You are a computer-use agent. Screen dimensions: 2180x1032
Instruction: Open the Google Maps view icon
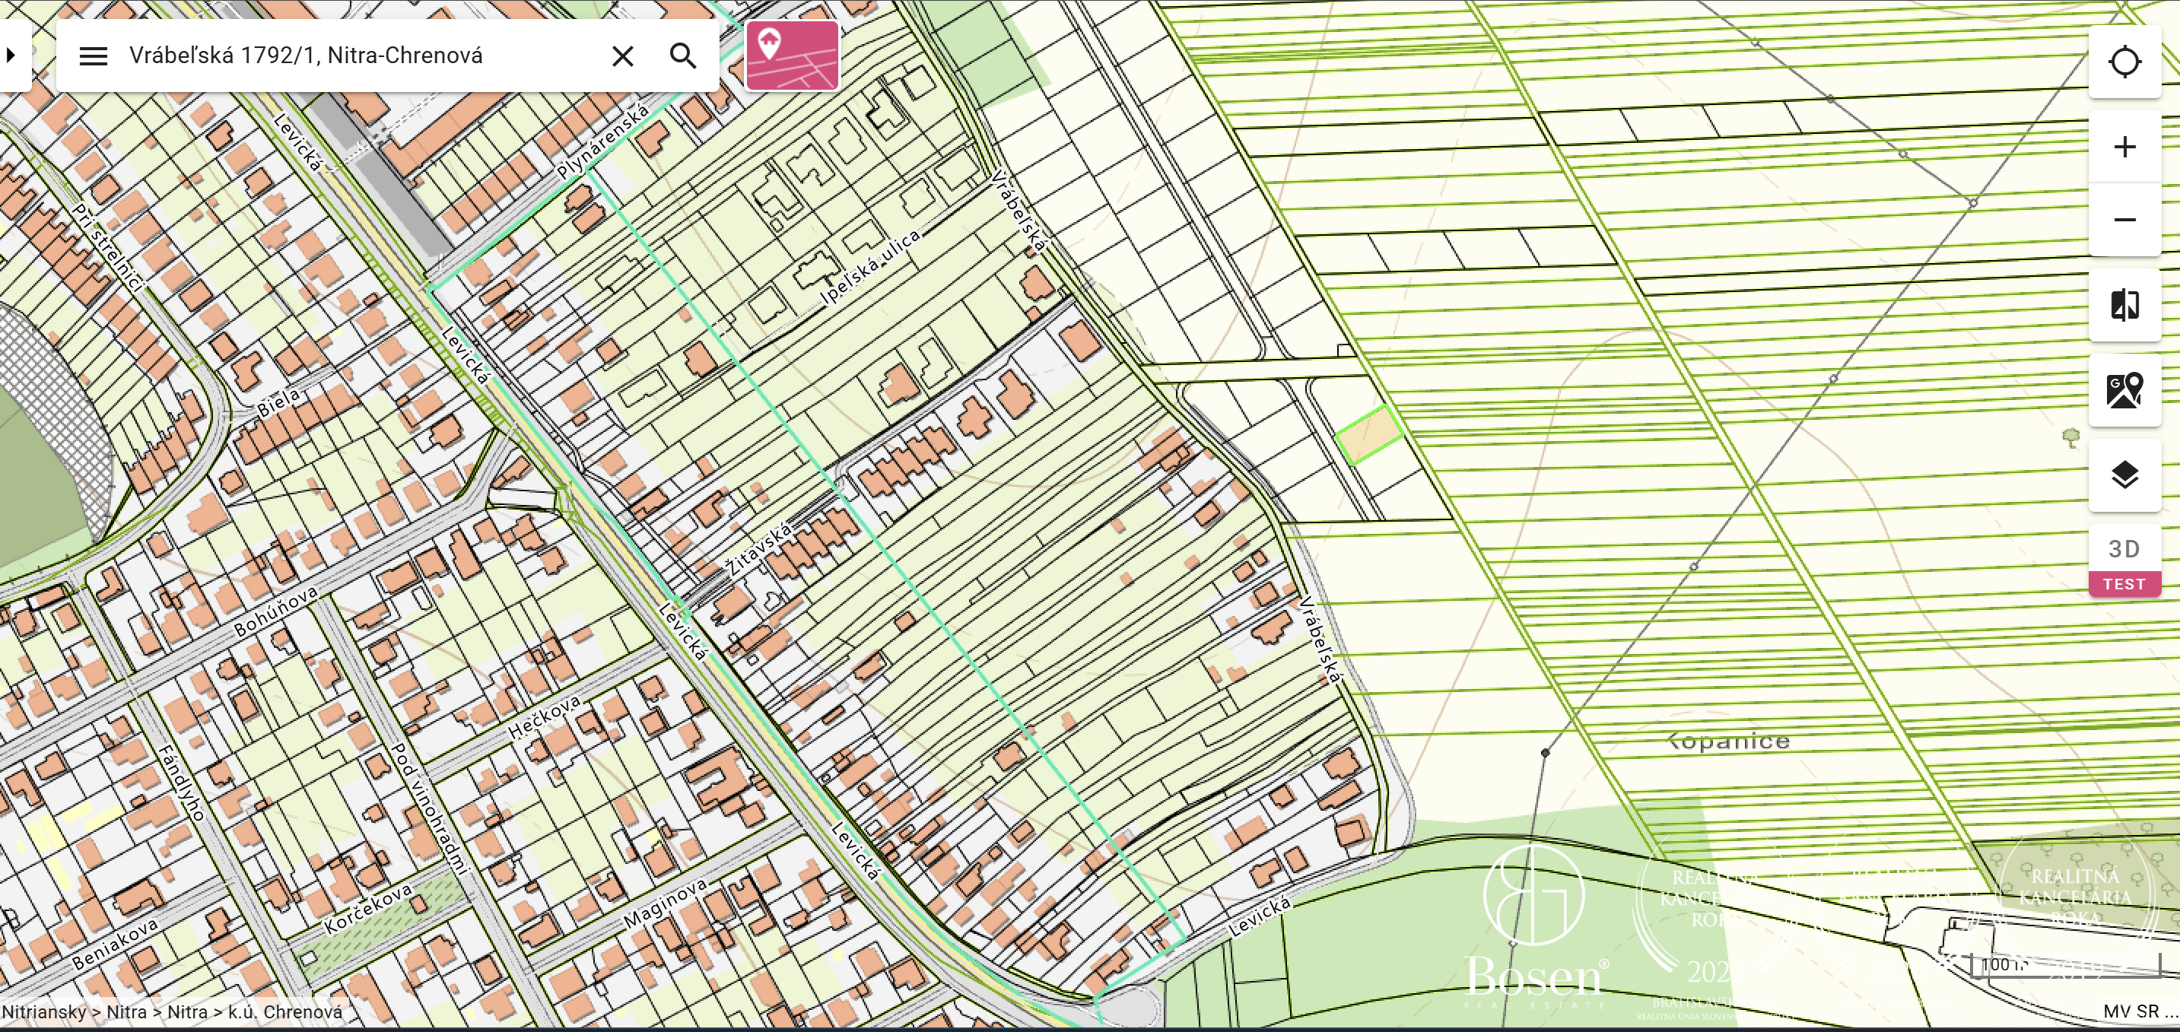[x=2123, y=390]
